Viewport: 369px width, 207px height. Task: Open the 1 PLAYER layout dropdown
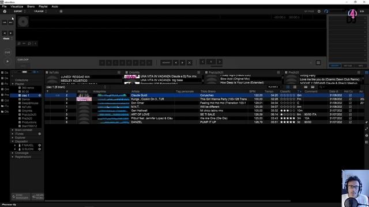(40, 11)
